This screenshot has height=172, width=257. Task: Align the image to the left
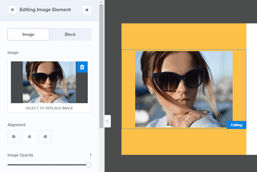point(14,137)
